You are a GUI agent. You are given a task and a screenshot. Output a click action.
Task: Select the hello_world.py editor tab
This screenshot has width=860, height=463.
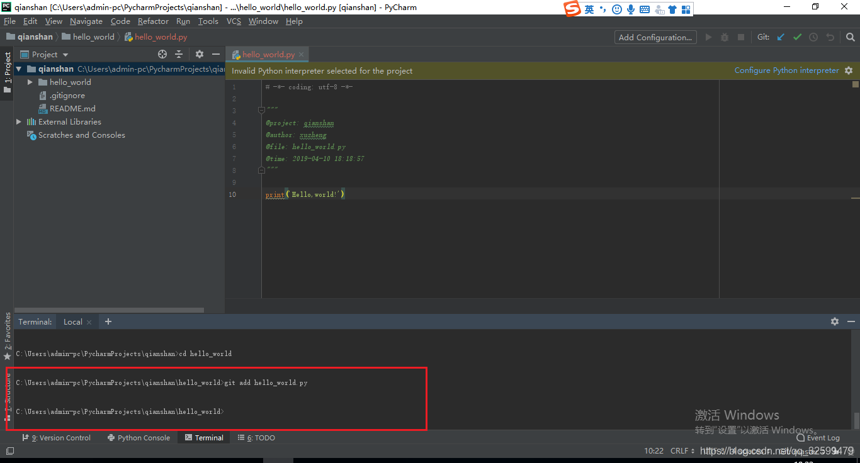tap(268, 55)
